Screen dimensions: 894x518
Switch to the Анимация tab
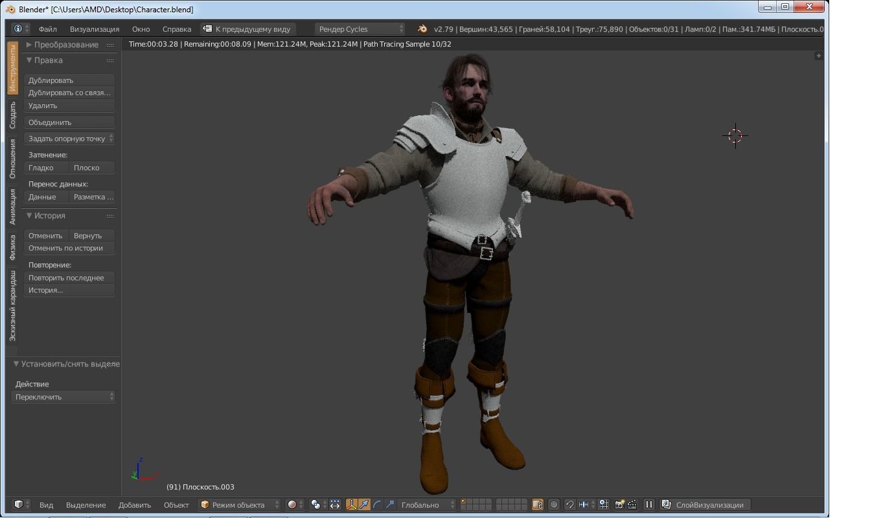click(x=12, y=207)
